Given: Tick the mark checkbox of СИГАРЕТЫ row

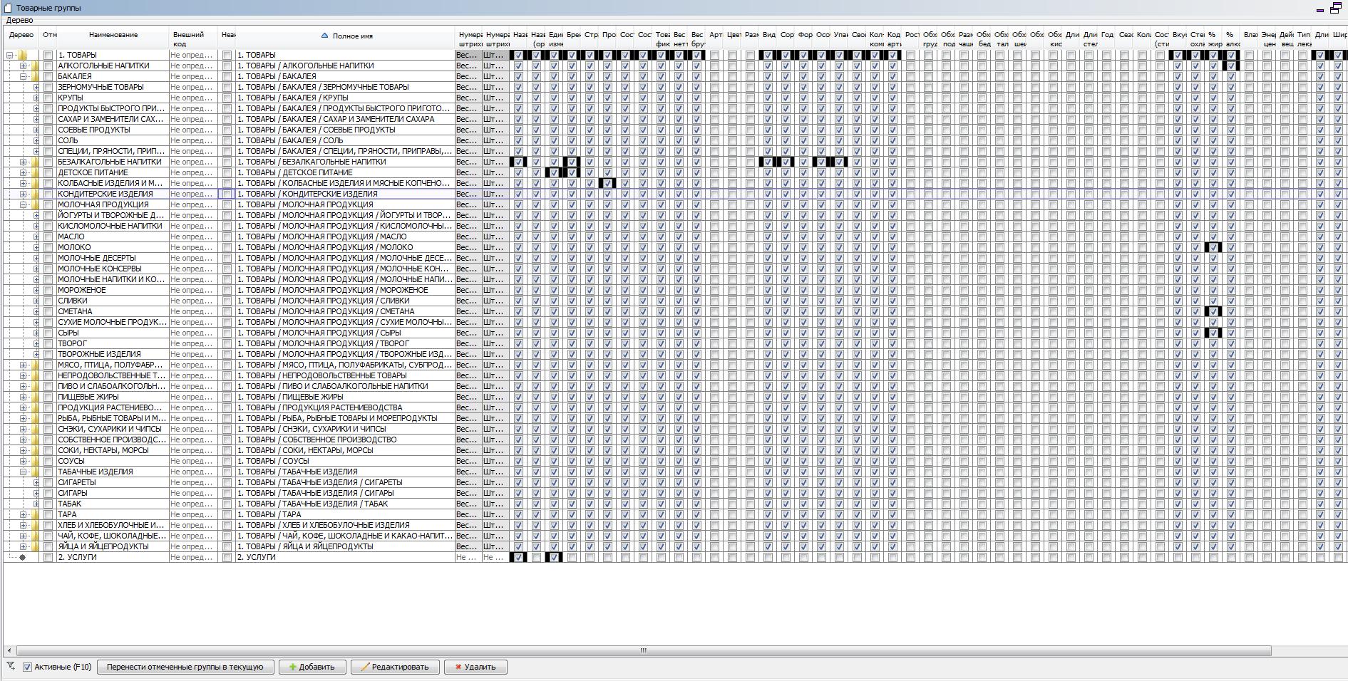Looking at the screenshot, I should (x=48, y=482).
